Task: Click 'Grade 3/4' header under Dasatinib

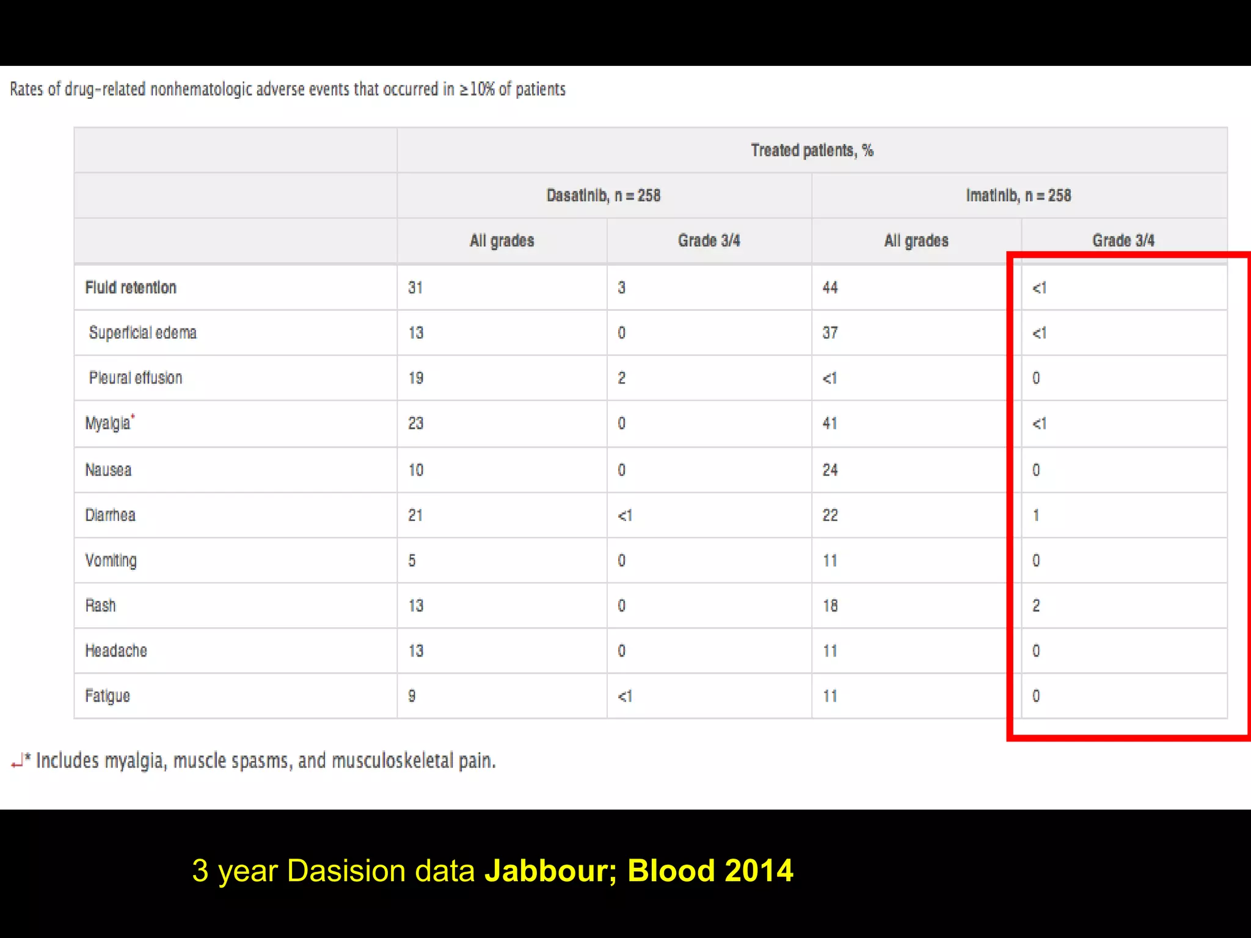Action: (709, 241)
